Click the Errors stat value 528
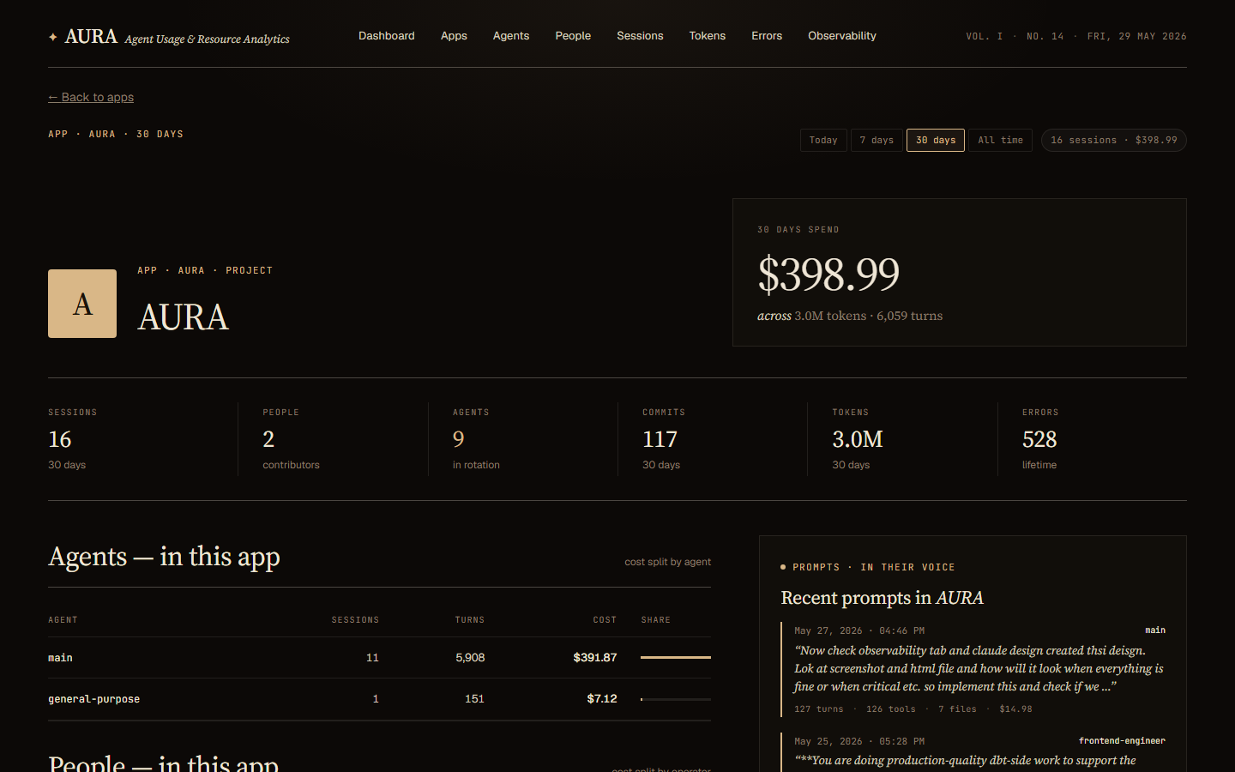 (x=1039, y=439)
